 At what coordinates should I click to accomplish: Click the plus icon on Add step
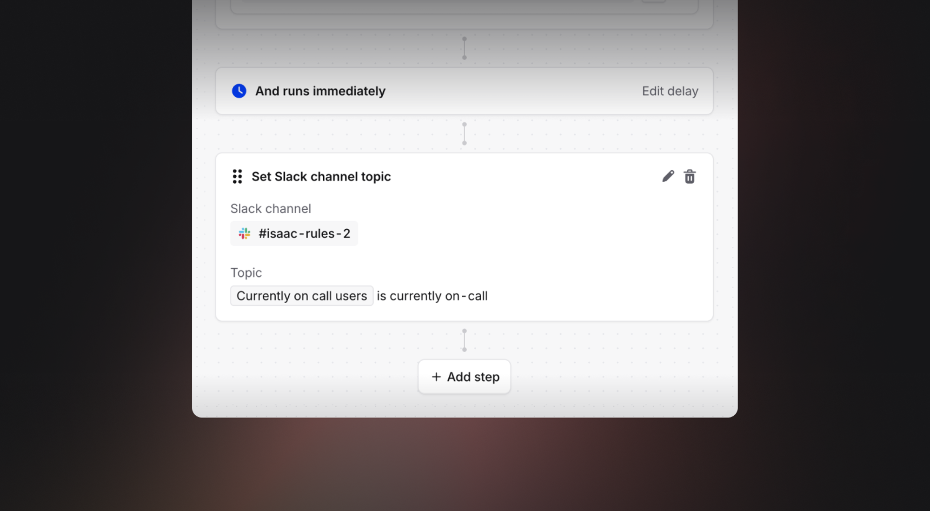pos(436,377)
